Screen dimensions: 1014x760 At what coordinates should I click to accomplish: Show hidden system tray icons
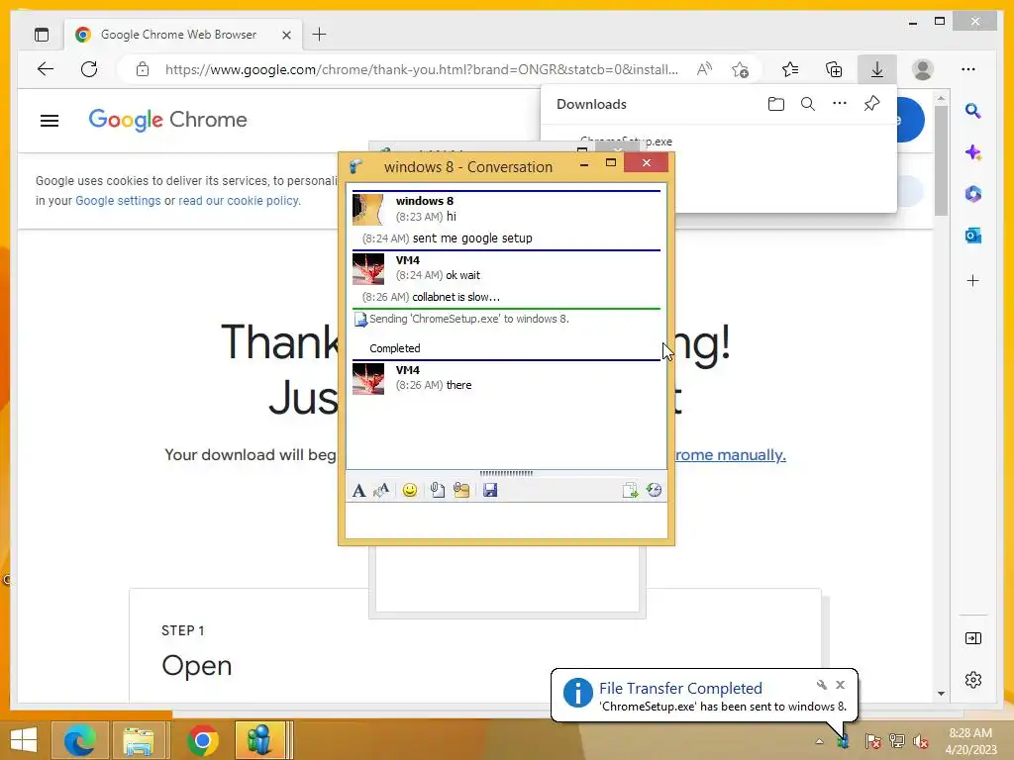tap(819, 741)
